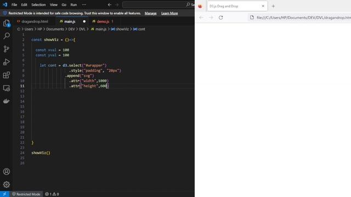Screen dimensions: 351x197
Task: Click the "#wrapper" string in code
Action: click(x=94, y=66)
